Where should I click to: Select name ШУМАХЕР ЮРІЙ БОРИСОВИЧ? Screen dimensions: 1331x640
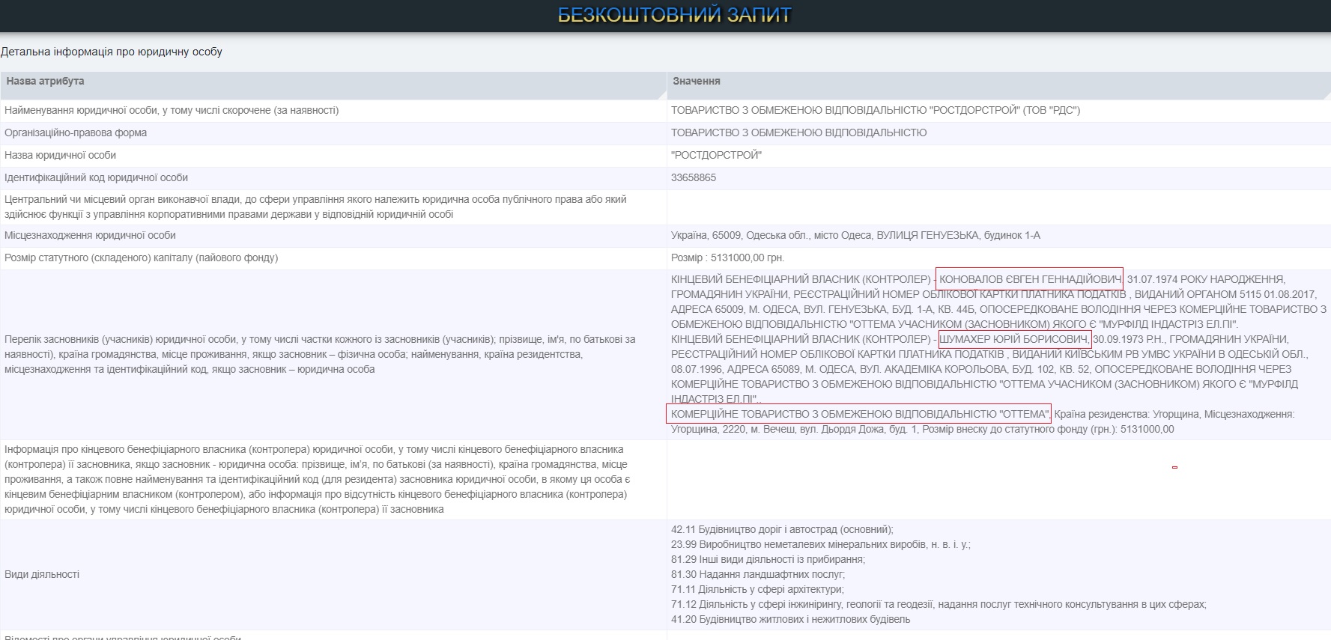coord(1014,339)
